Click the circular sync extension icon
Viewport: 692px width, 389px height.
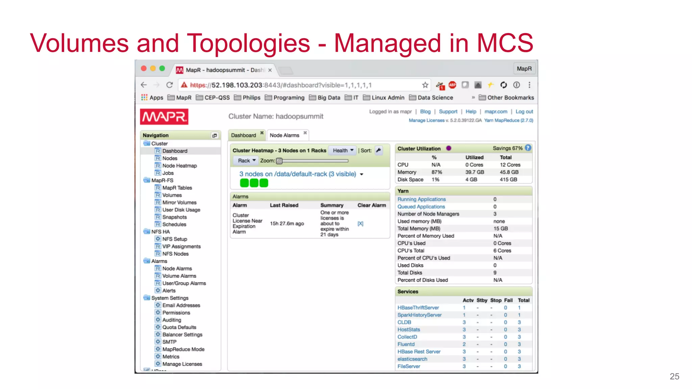[x=503, y=85]
